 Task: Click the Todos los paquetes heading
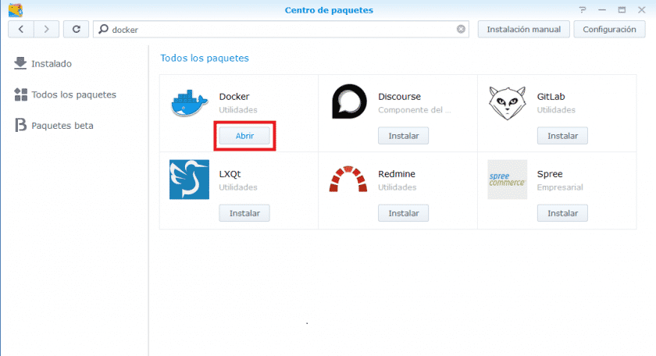point(204,58)
